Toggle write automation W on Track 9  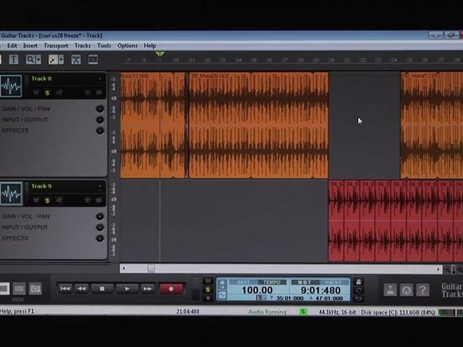[x=98, y=200]
